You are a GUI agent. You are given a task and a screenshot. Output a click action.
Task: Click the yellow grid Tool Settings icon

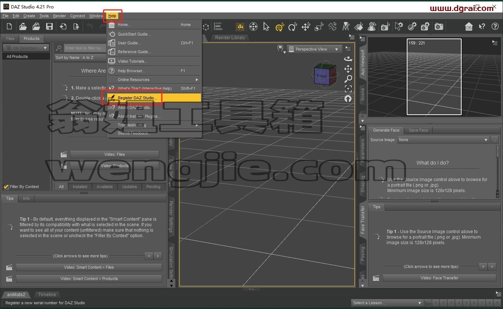240,27
